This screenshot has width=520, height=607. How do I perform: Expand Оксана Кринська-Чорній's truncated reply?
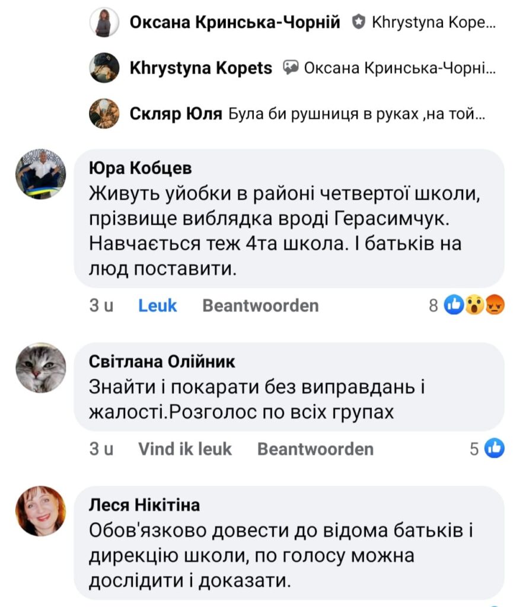(x=432, y=23)
